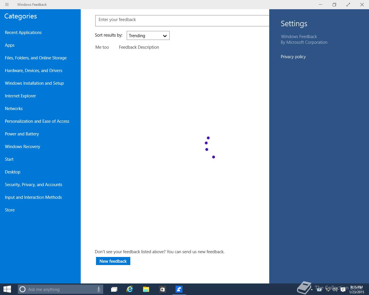Click the Ask me anything search box
The width and height of the screenshot is (369, 295).
point(61,289)
